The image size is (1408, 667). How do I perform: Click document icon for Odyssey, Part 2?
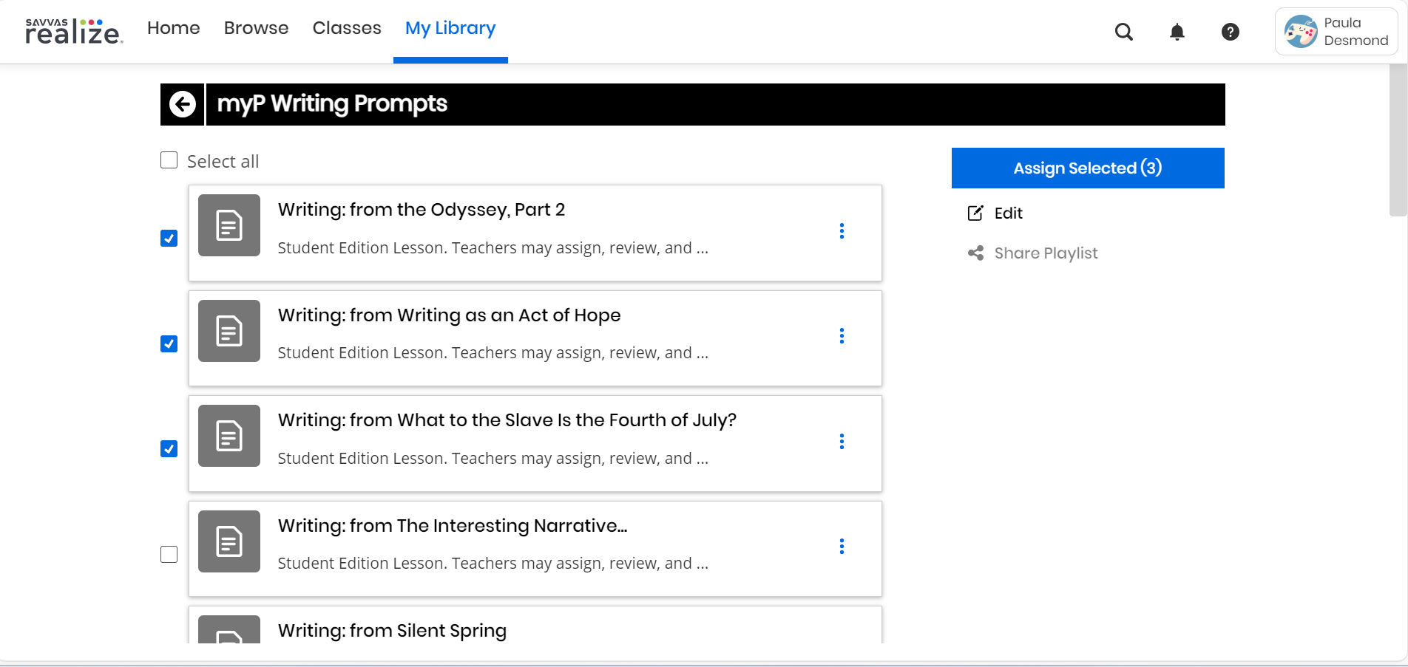[x=229, y=225]
